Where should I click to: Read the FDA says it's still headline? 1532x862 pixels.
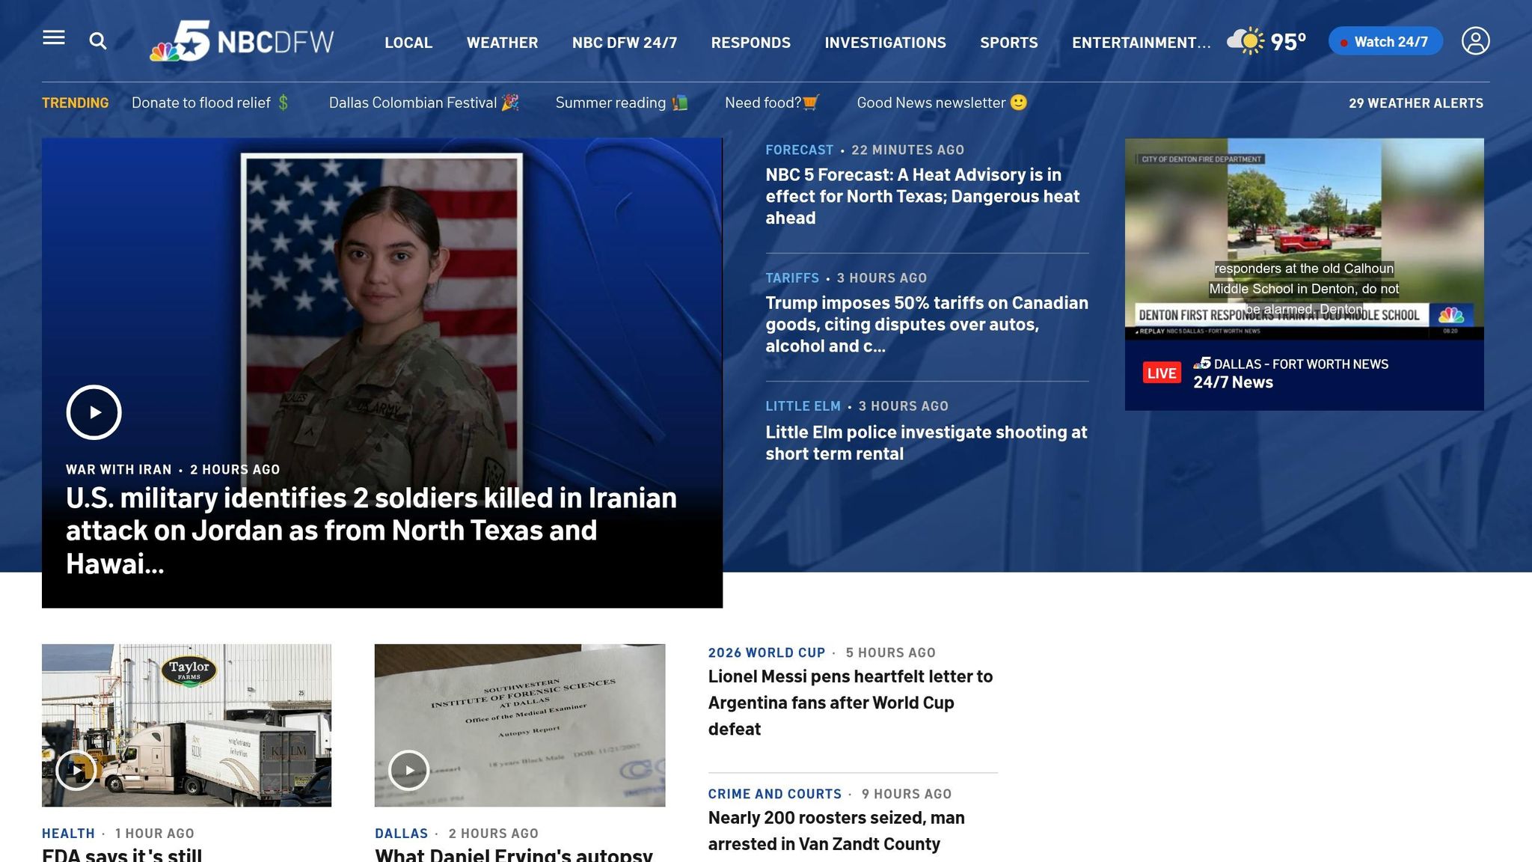(x=122, y=855)
